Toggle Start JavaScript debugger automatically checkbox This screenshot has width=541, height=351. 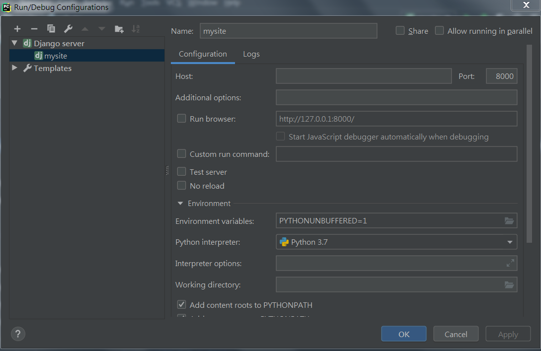coord(280,137)
